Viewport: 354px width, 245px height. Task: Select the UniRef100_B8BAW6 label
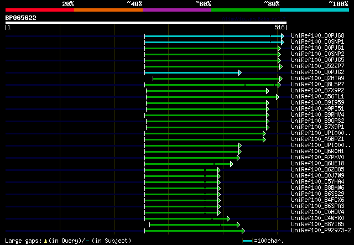coord(317,188)
